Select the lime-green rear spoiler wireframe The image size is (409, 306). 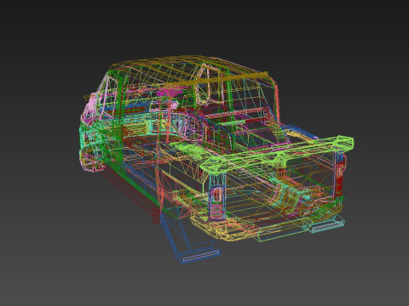point(277,155)
